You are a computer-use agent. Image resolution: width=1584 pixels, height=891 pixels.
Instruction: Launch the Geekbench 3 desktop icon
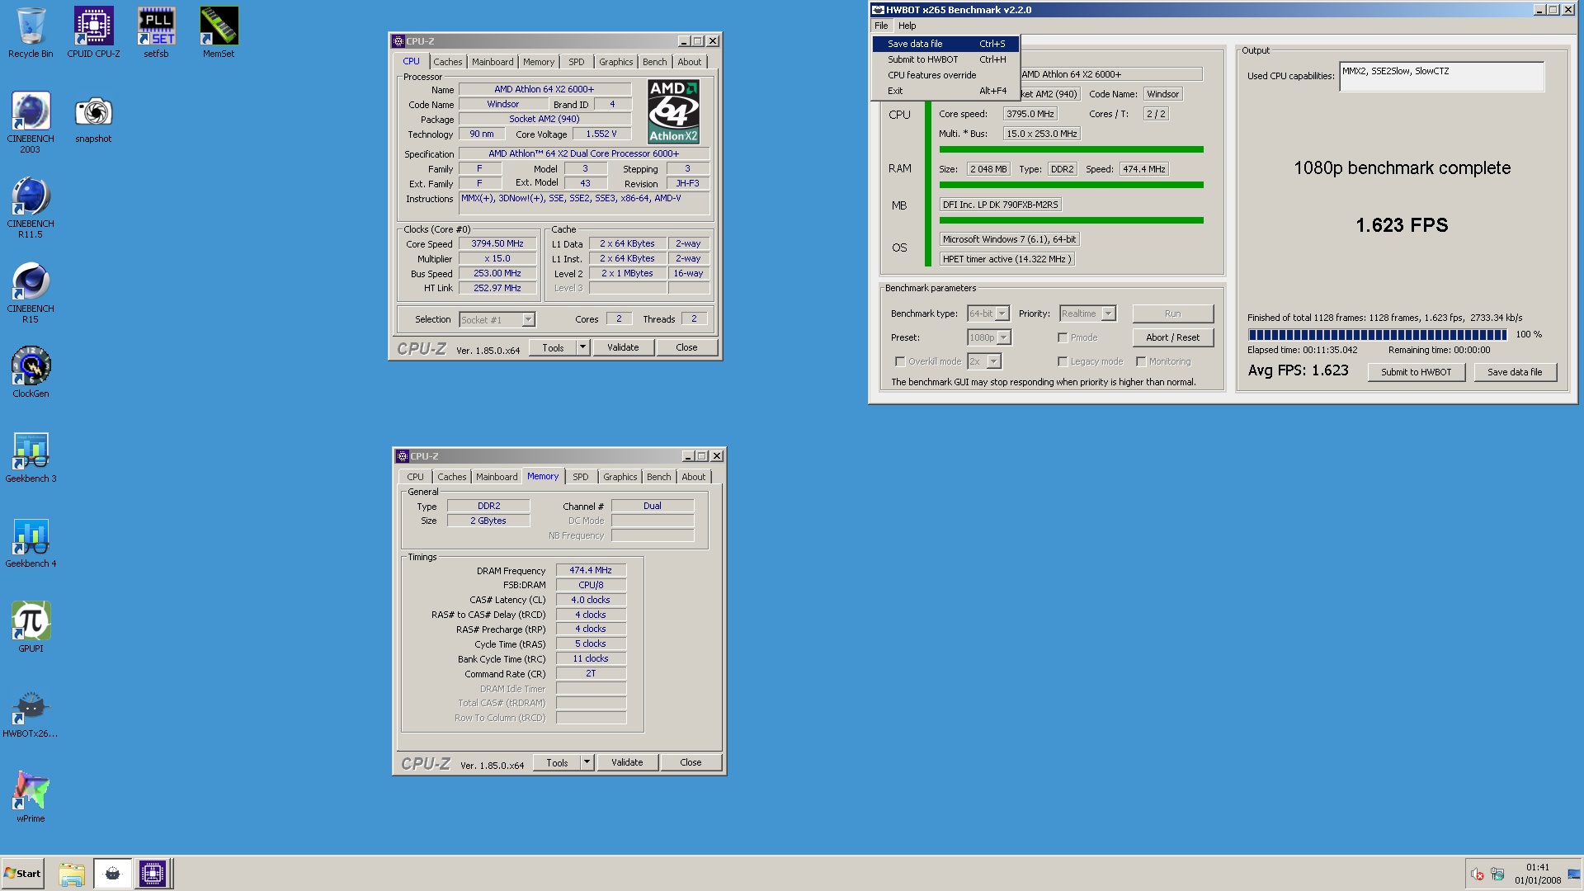[31, 457]
